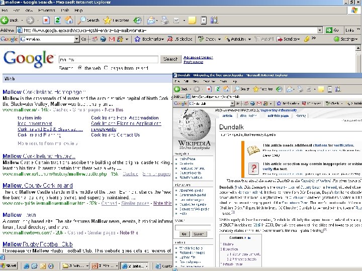Click popups blocked icon on the Google Toolbar
This screenshot has width=362, height=271.
click(179, 39)
